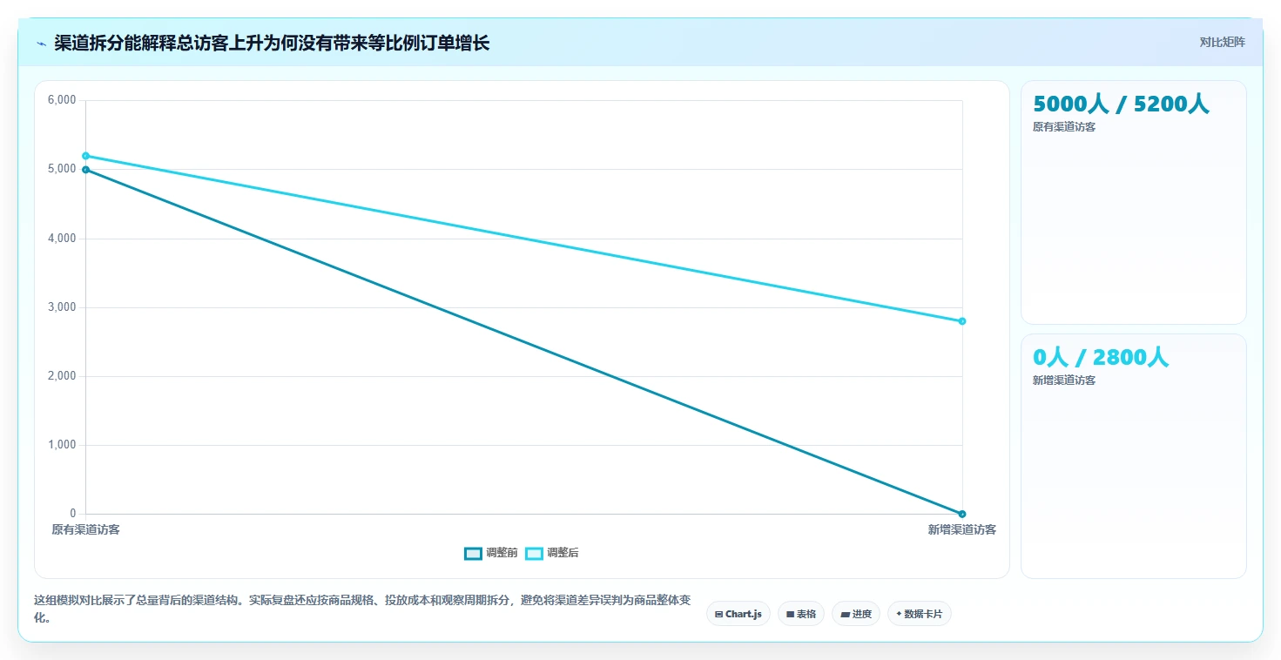This screenshot has width=1281, height=660.
Task: Select the 数据卡片 tag chip
Action: [920, 614]
